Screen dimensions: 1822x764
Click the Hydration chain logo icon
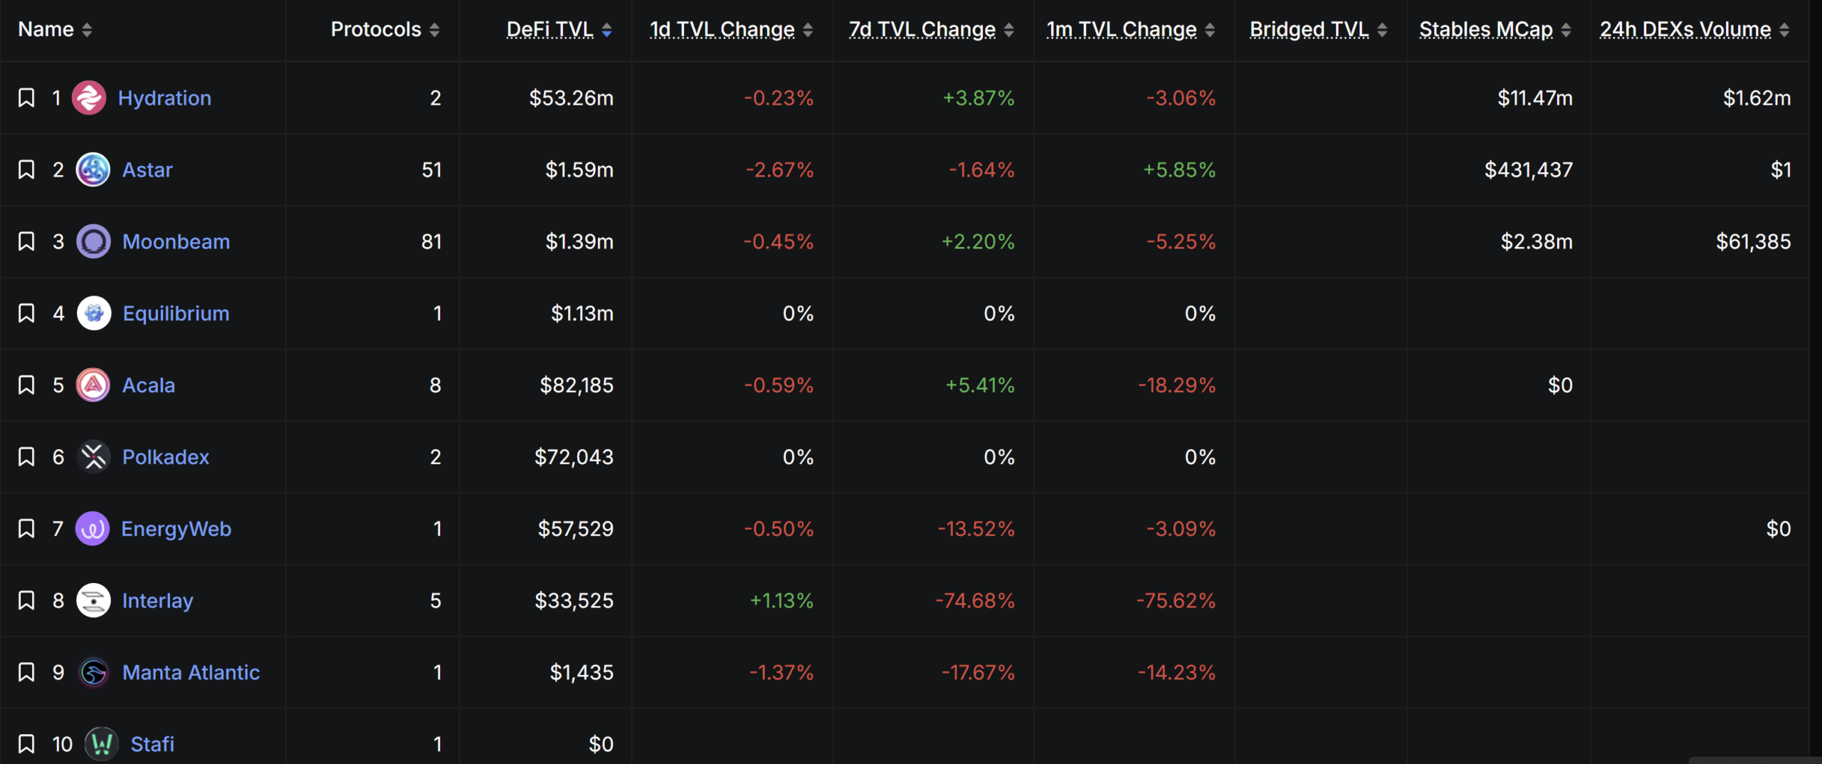point(89,98)
